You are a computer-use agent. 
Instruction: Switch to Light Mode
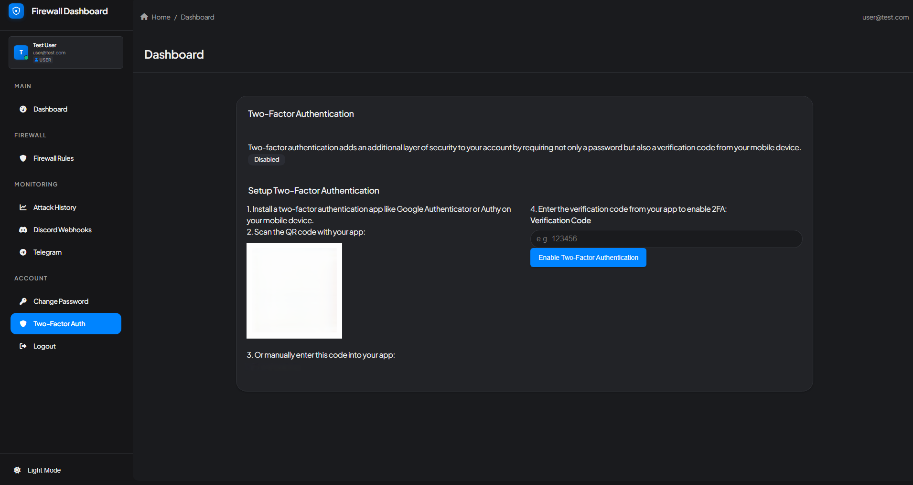pyautogui.click(x=44, y=470)
